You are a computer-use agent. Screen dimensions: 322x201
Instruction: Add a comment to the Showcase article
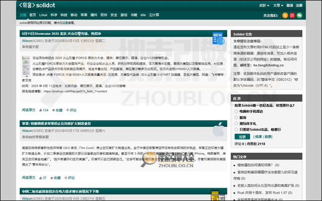[71, 110]
